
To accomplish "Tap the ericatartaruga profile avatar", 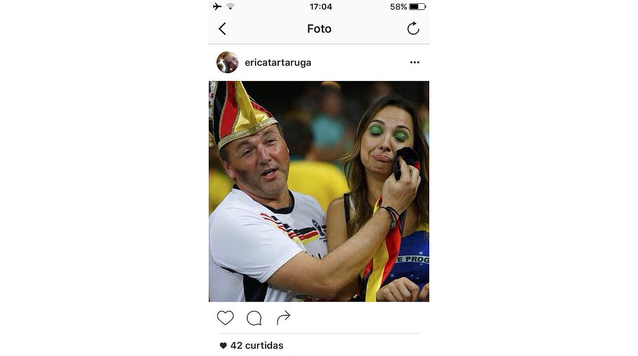I will pyautogui.click(x=228, y=62).
